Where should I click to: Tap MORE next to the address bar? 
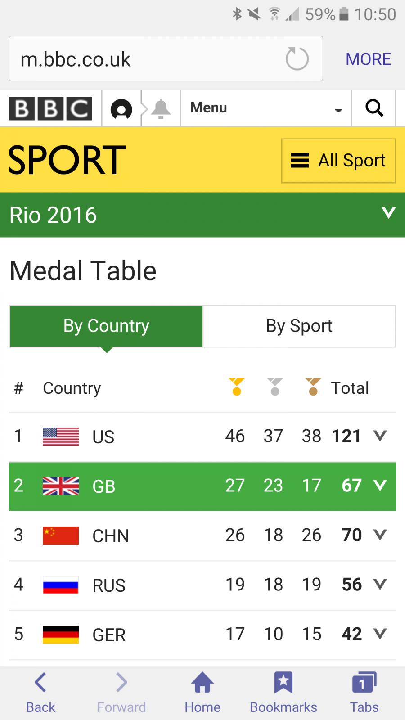(x=368, y=59)
